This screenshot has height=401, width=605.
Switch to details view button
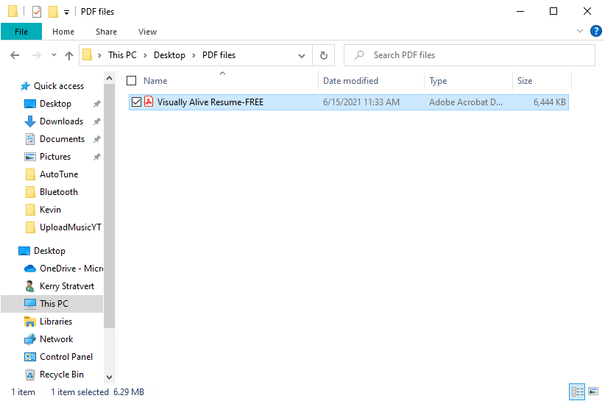(x=576, y=391)
